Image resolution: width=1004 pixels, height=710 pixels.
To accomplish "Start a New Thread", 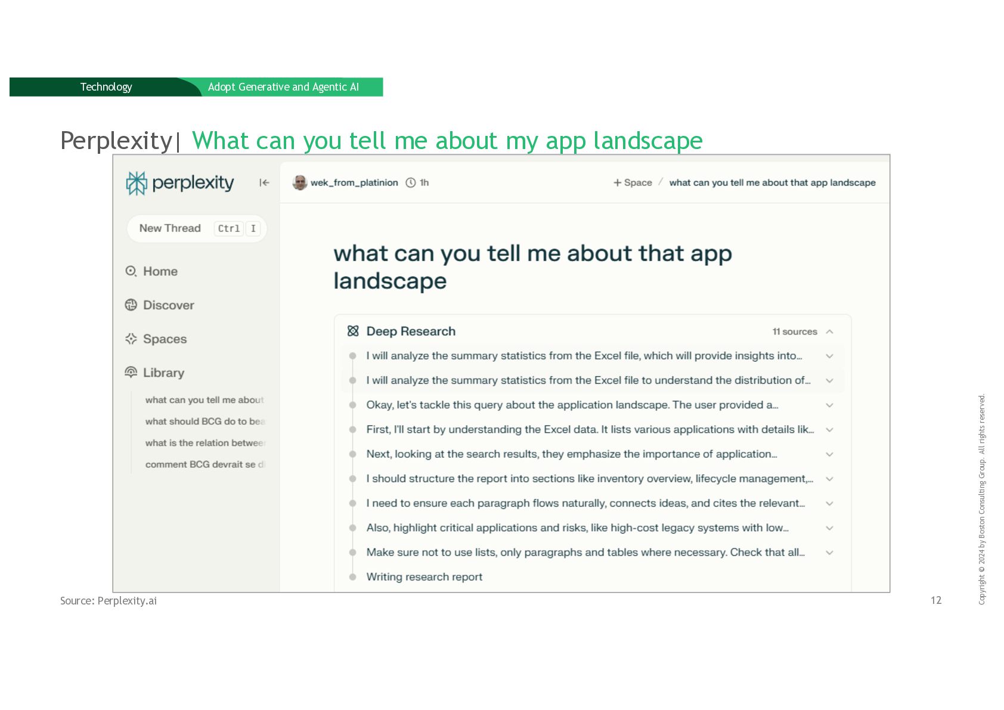I will tap(197, 228).
